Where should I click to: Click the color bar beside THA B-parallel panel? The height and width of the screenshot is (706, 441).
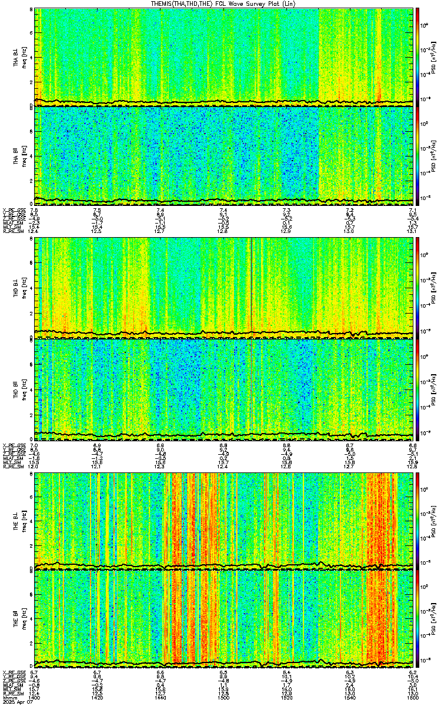(418, 155)
